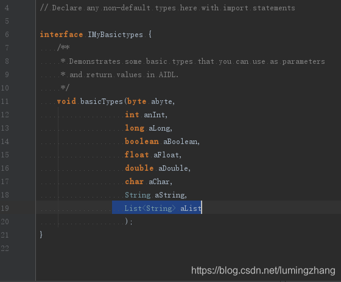Click the aChar parameter

point(159,182)
